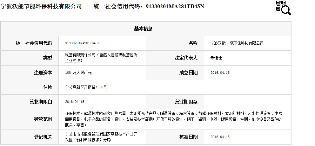
Task: Click the QR code search icon
Action: [x=283, y=8]
